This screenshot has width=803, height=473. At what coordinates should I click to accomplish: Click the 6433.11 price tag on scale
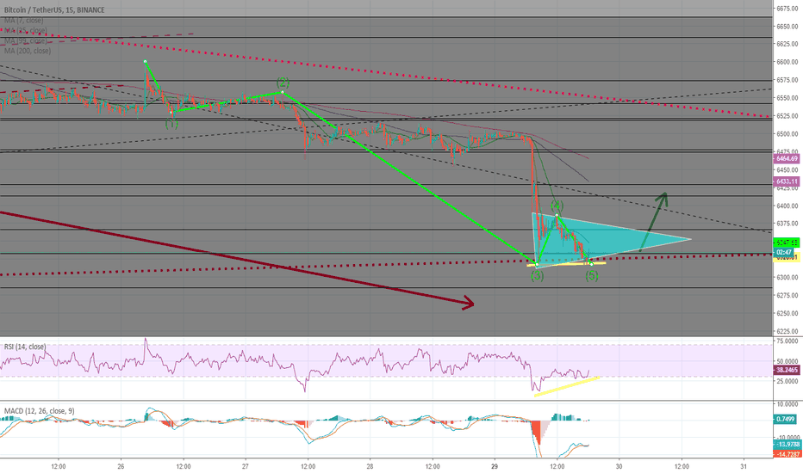coord(786,181)
